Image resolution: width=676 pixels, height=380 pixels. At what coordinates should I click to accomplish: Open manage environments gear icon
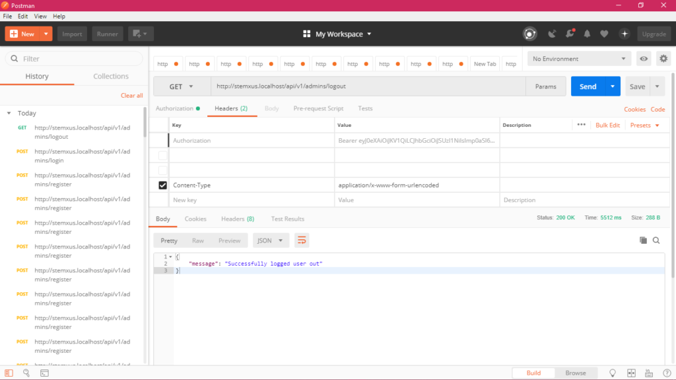(663, 59)
